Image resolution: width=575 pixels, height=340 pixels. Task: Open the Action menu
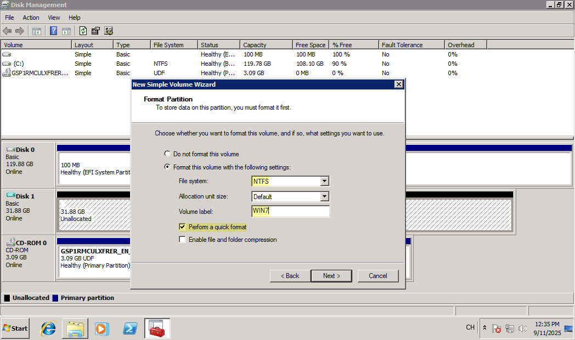click(x=31, y=18)
